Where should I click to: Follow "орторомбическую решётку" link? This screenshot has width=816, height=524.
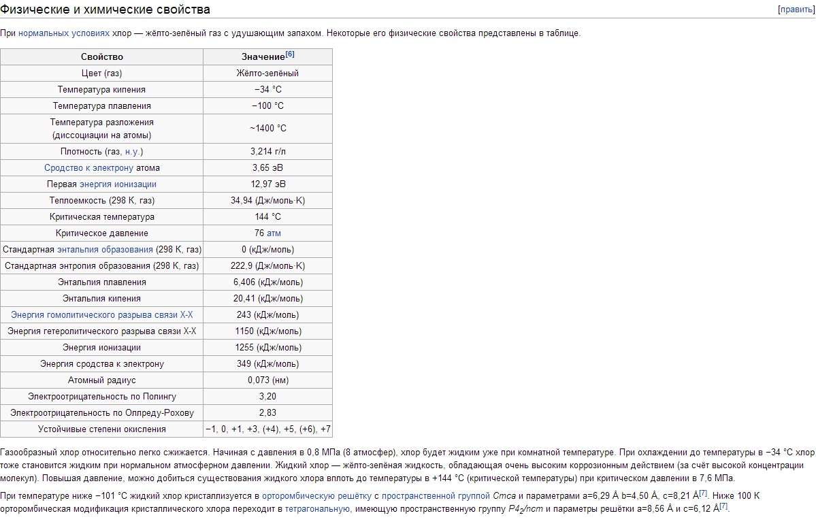tap(316, 495)
